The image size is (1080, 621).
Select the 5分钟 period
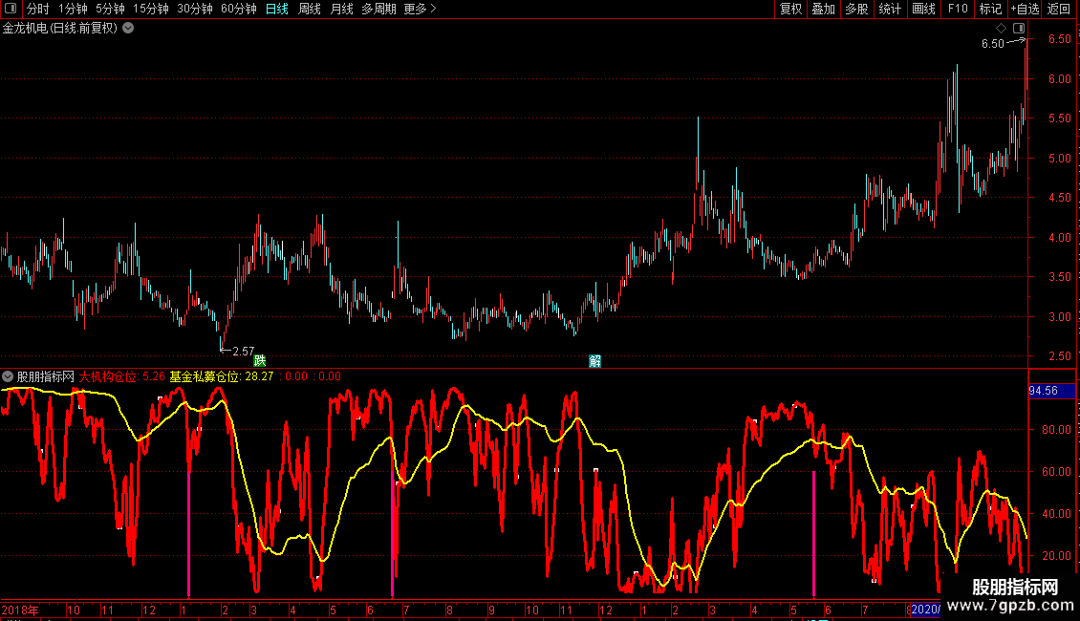110,9
